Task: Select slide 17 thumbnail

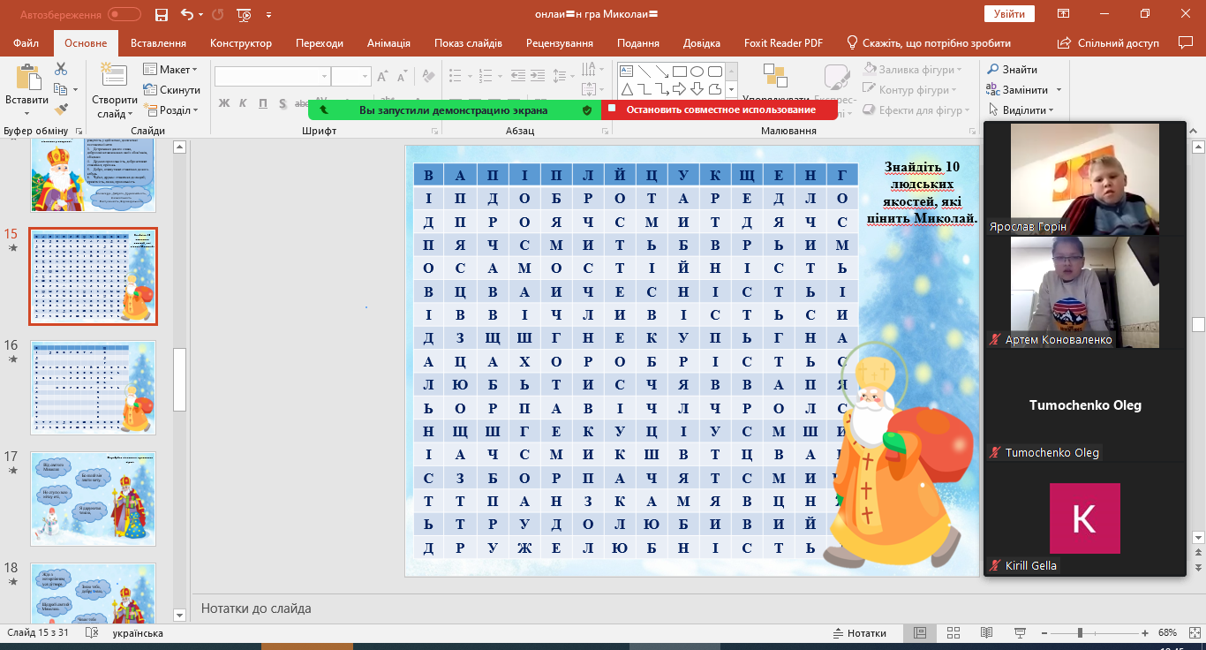Action: 94,499
